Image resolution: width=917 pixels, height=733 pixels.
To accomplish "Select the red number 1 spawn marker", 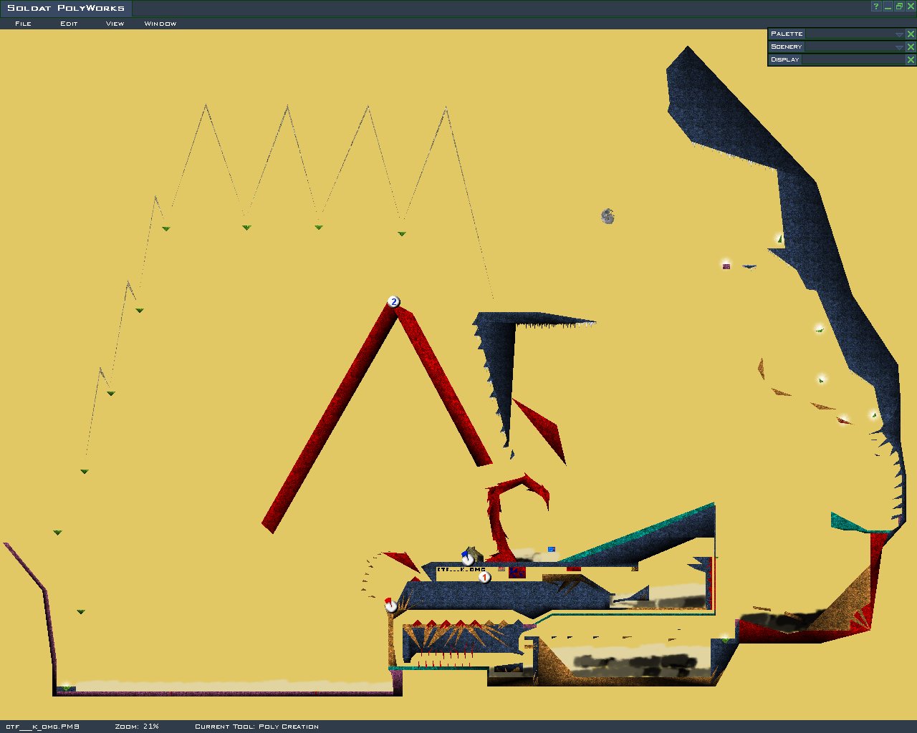I will click(484, 577).
